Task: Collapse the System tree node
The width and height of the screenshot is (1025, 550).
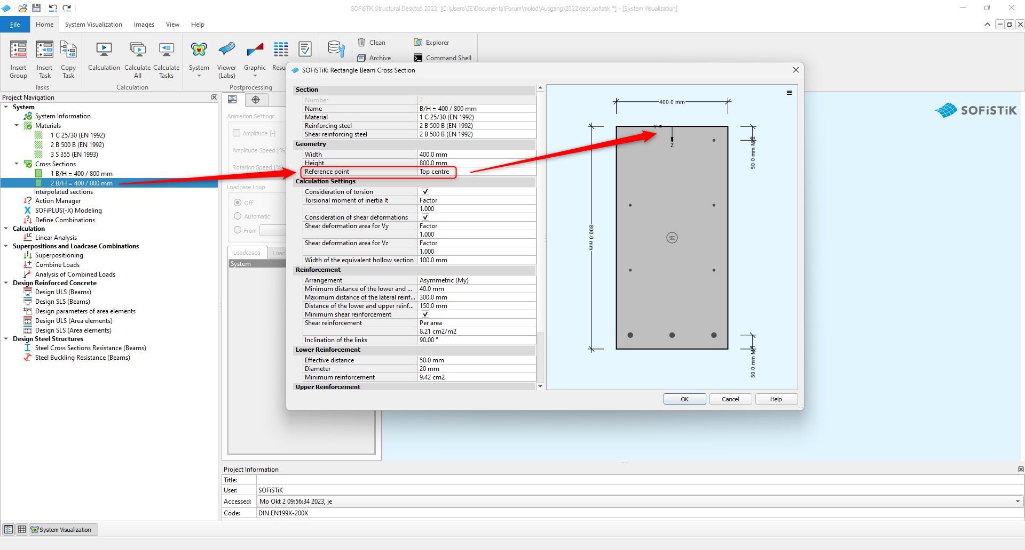Action: pos(6,107)
